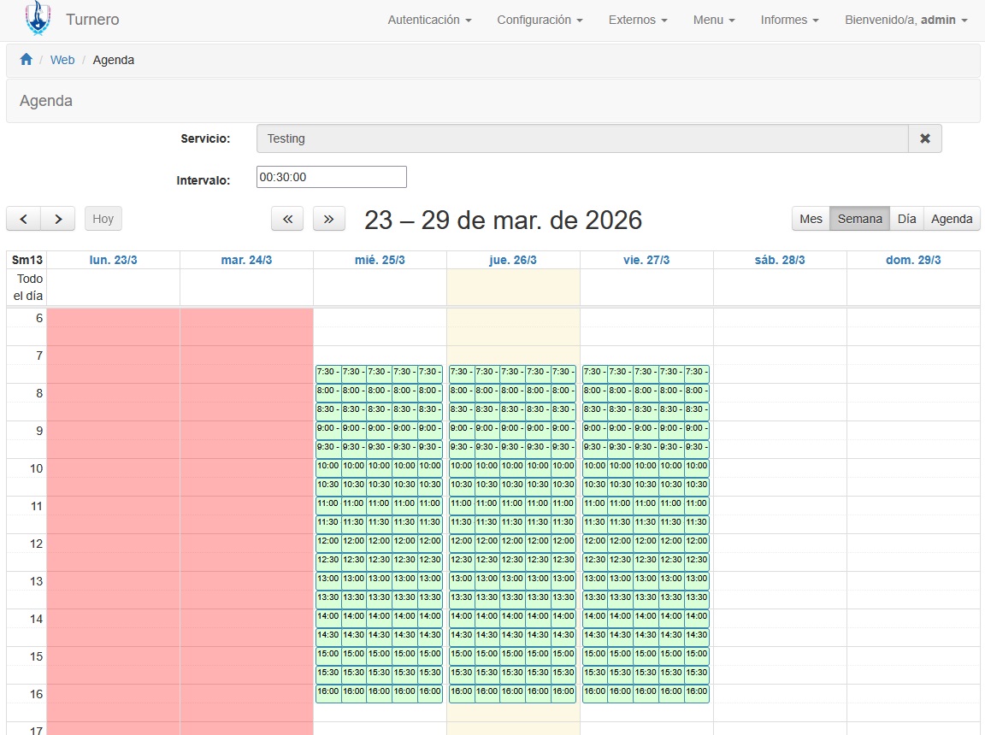Open the mié. 25/3 day header
Image resolution: width=985 pixels, height=735 pixels.
[380, 260]
